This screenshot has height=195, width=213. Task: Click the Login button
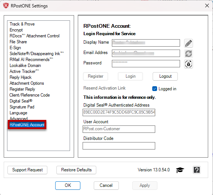point(130,76)
